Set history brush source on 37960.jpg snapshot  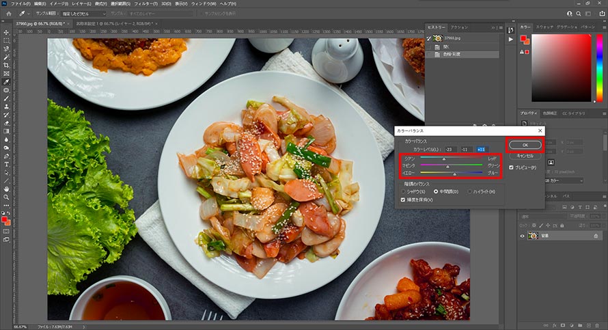point(429,38)
